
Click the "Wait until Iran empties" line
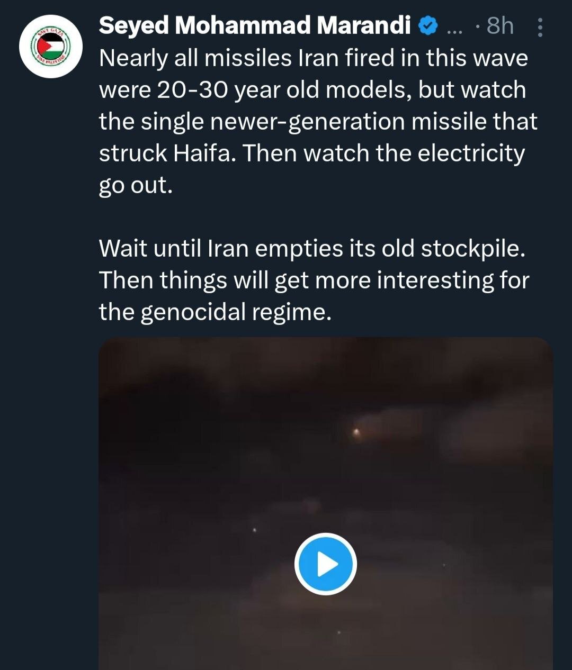[312, 249]
